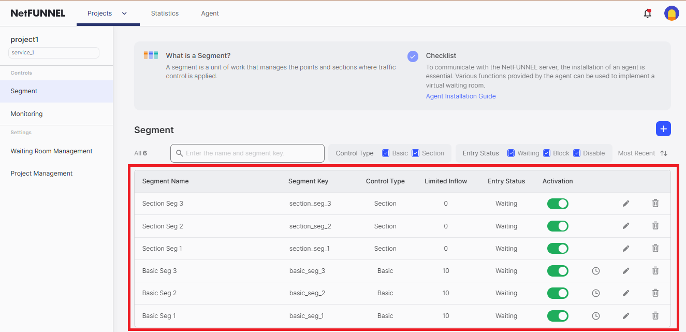The image size is (686, 332).
Task: Open the Agent Installation Guide link
Action: point(461,96)
